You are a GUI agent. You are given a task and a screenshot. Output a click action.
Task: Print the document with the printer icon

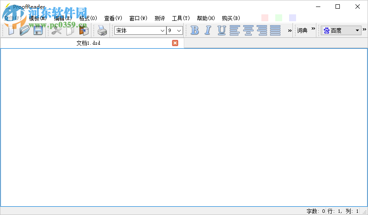[x=102, y=30]
